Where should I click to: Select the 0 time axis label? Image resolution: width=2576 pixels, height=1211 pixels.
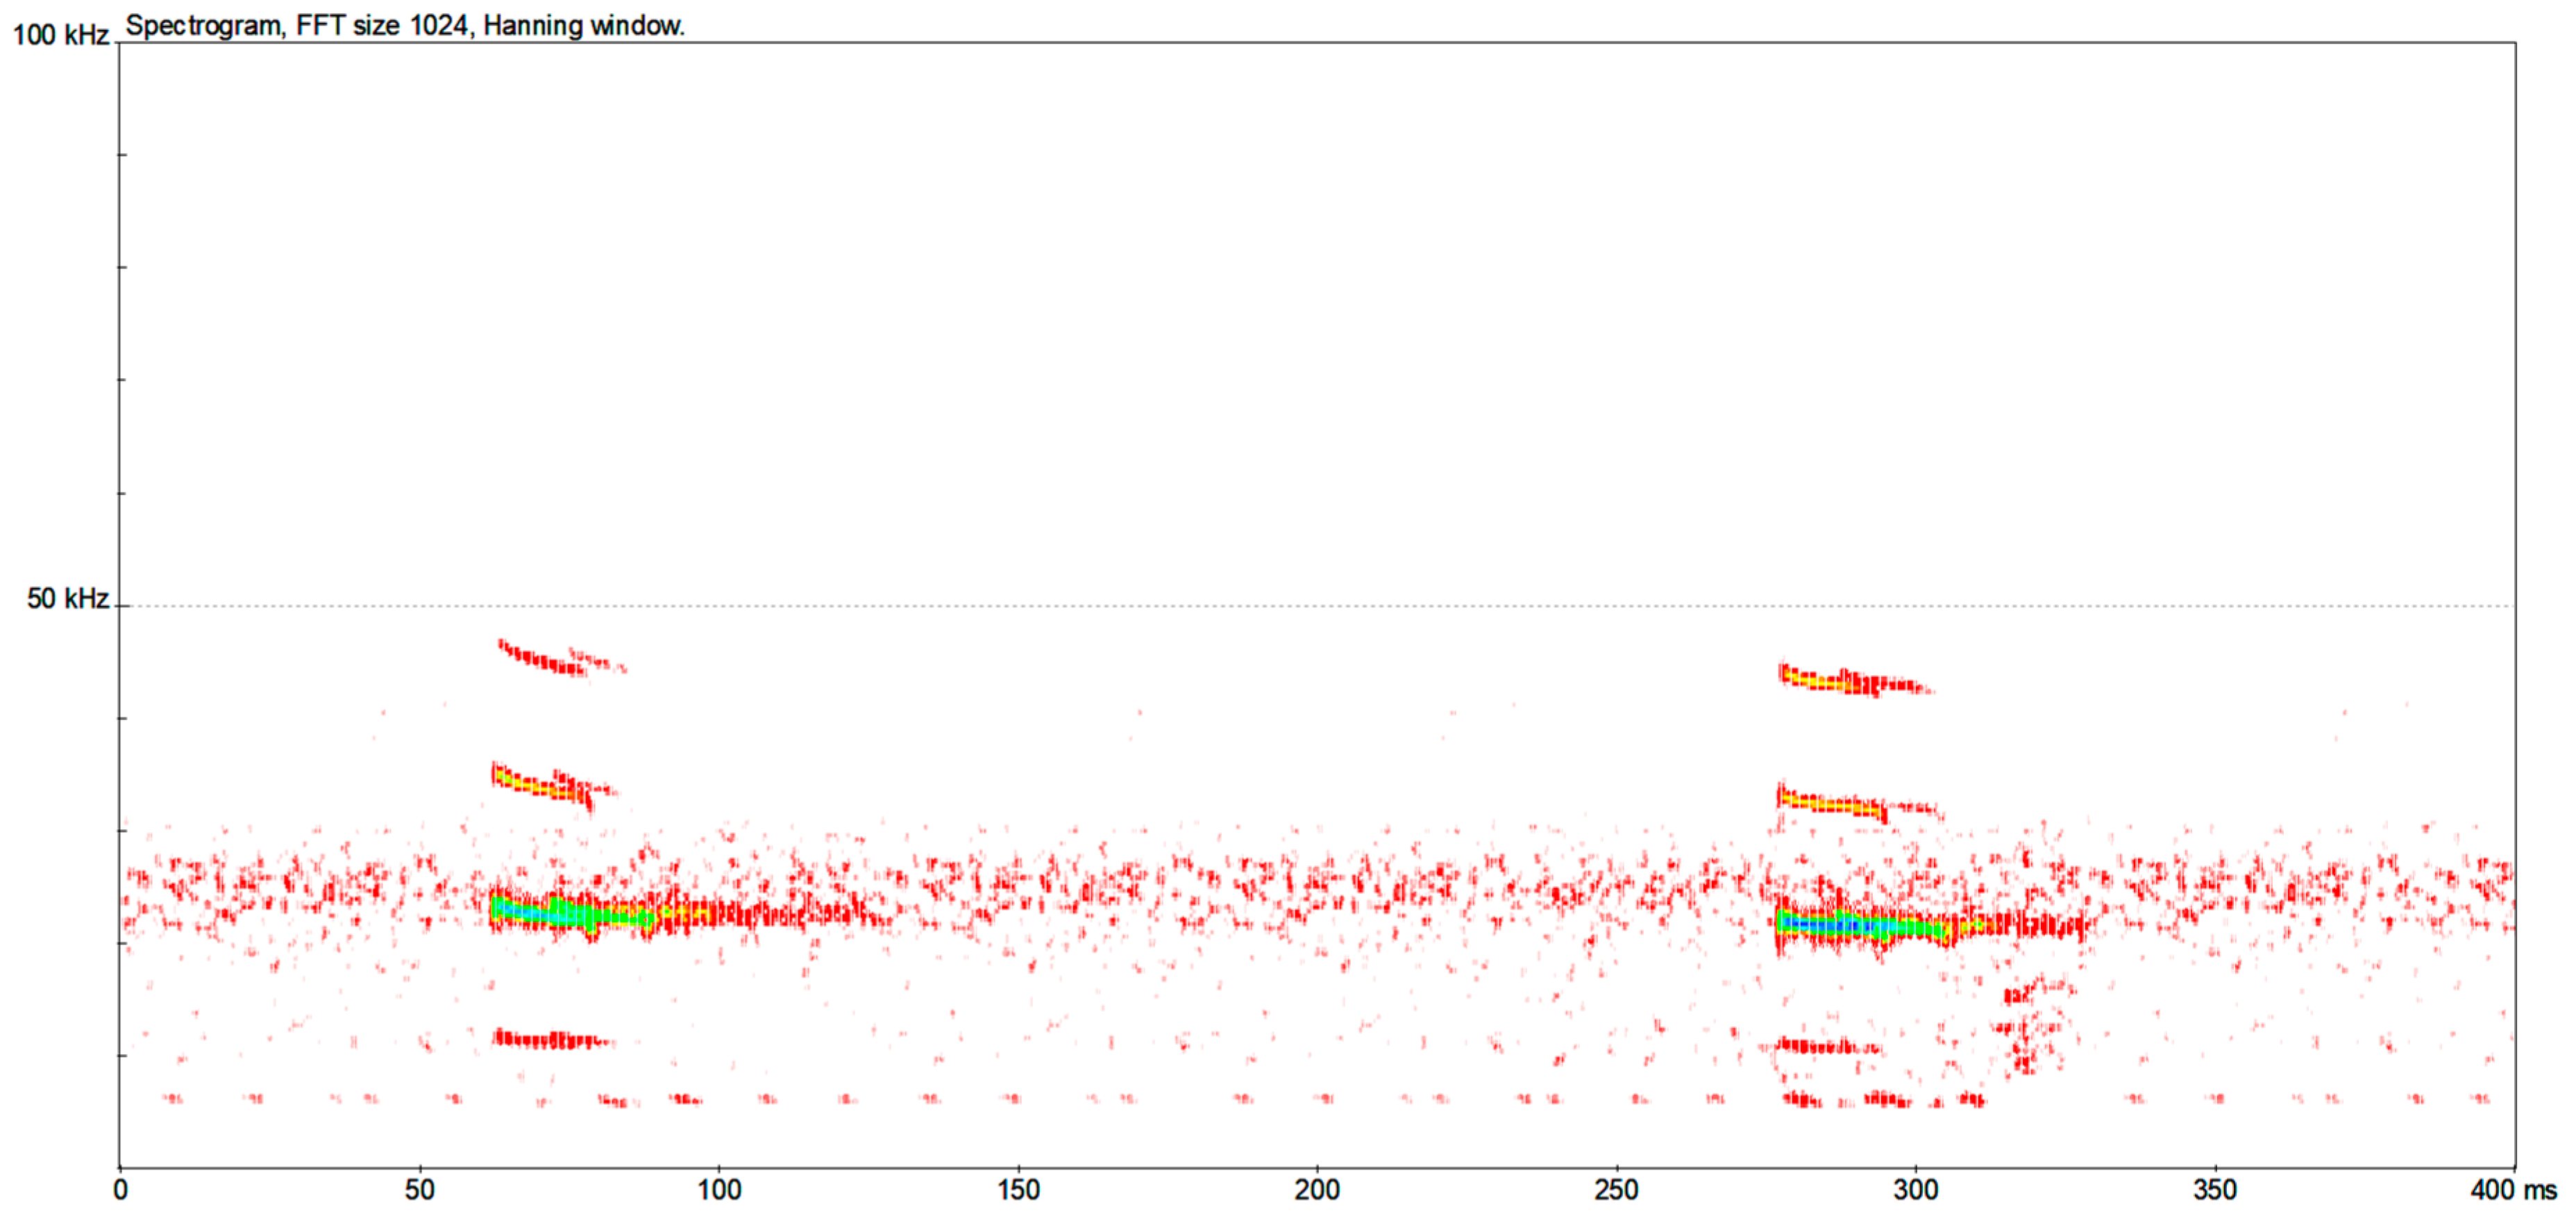click(120, 1190)
